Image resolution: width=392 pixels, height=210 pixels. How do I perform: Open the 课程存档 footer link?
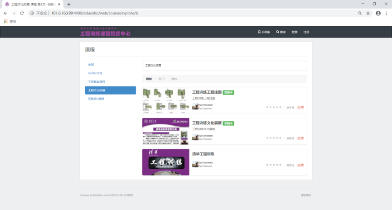pos(306,195)
